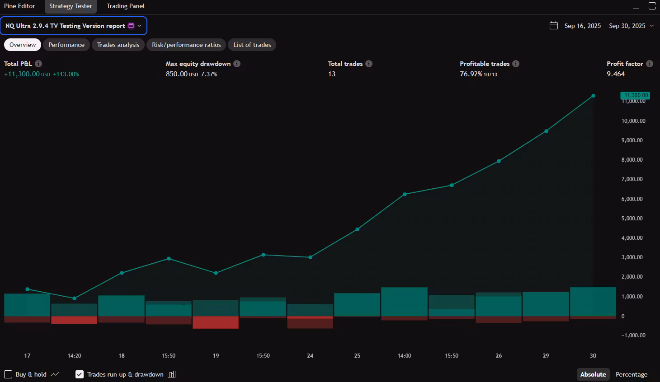Open the List of trades view
The width and height of the screenshot is (660, 382).
(252, 45)
